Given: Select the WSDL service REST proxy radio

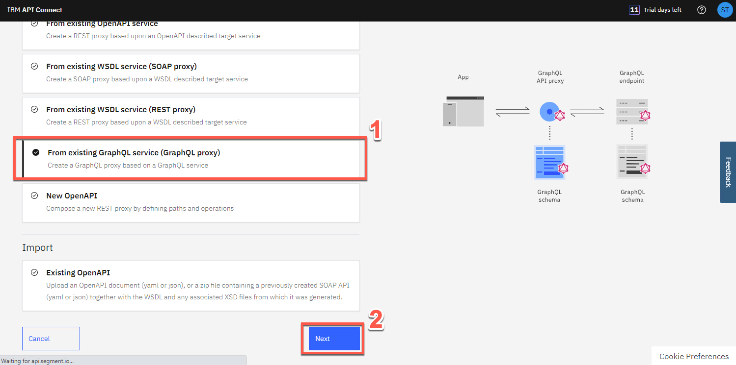Looking at the screenshot, I should 34,110.
